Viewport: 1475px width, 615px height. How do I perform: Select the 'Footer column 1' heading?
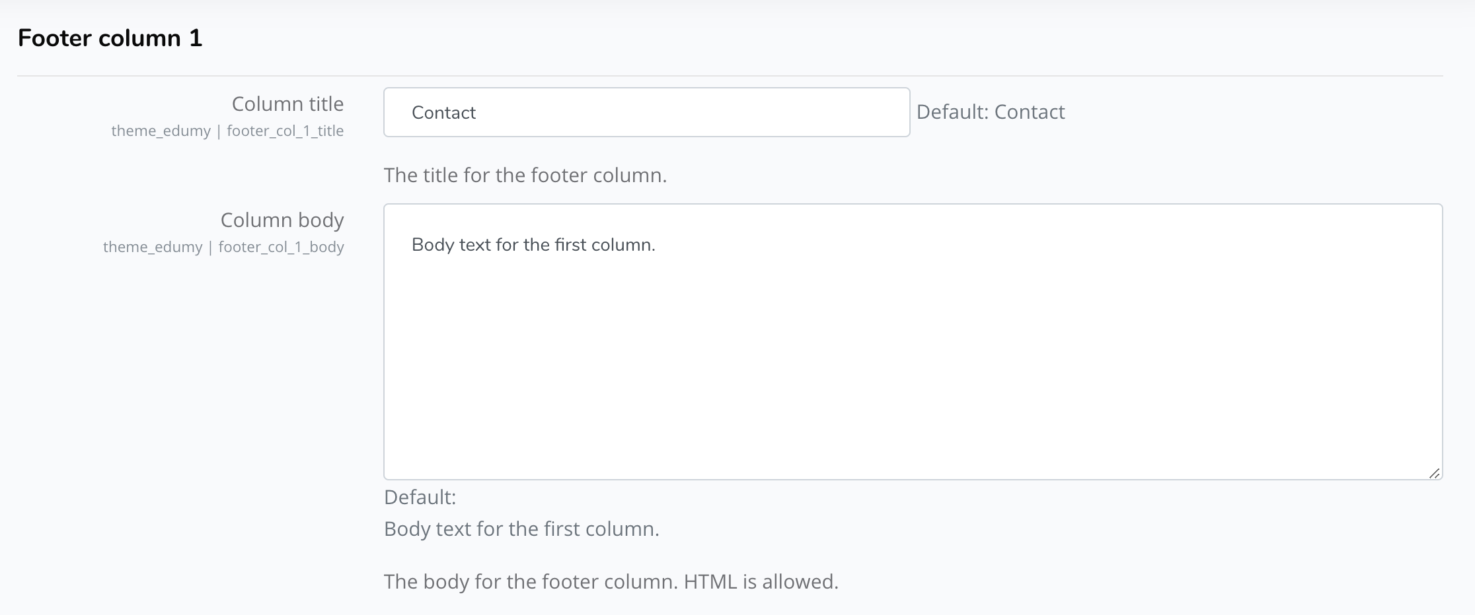[110, 38]
